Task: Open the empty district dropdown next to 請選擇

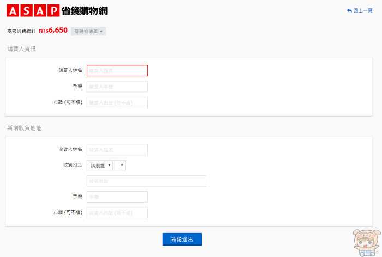Action: click(x=120, y=166)
